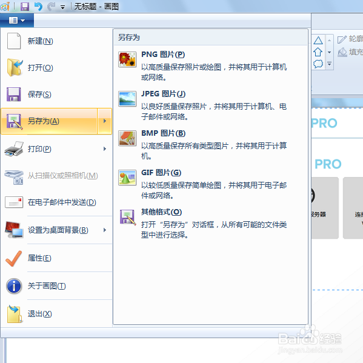The width and height of the screenshot is (363, 363).
Task: Expand the 另存为 submenu arrow
Action: [105, 121]
